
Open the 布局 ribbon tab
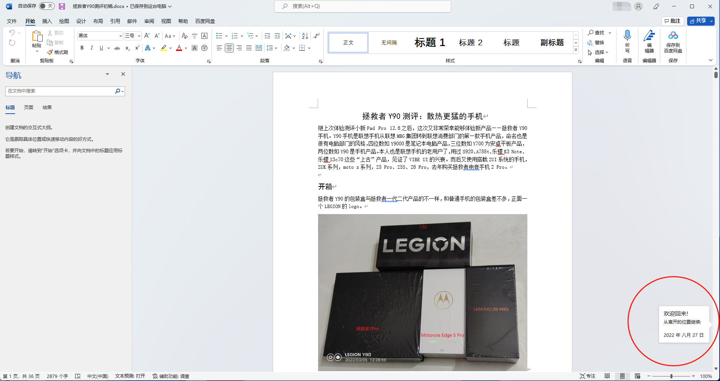tap(98, 21)
